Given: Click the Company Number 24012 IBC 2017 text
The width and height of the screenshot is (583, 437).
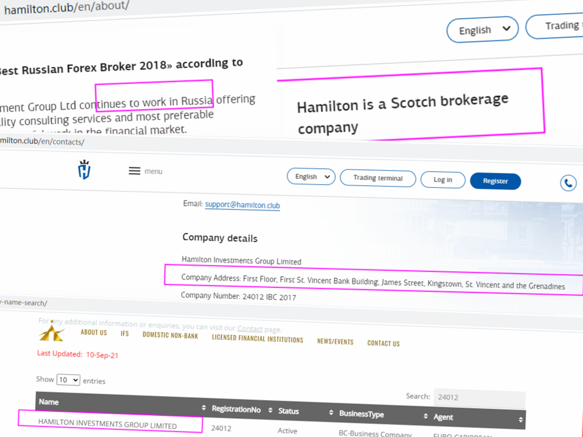Looking at the screenshot, I should click(x=239, y=296).
